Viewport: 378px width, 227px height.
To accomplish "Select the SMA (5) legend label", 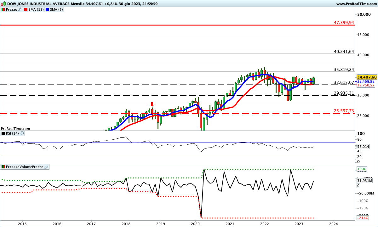I will 56,9.
